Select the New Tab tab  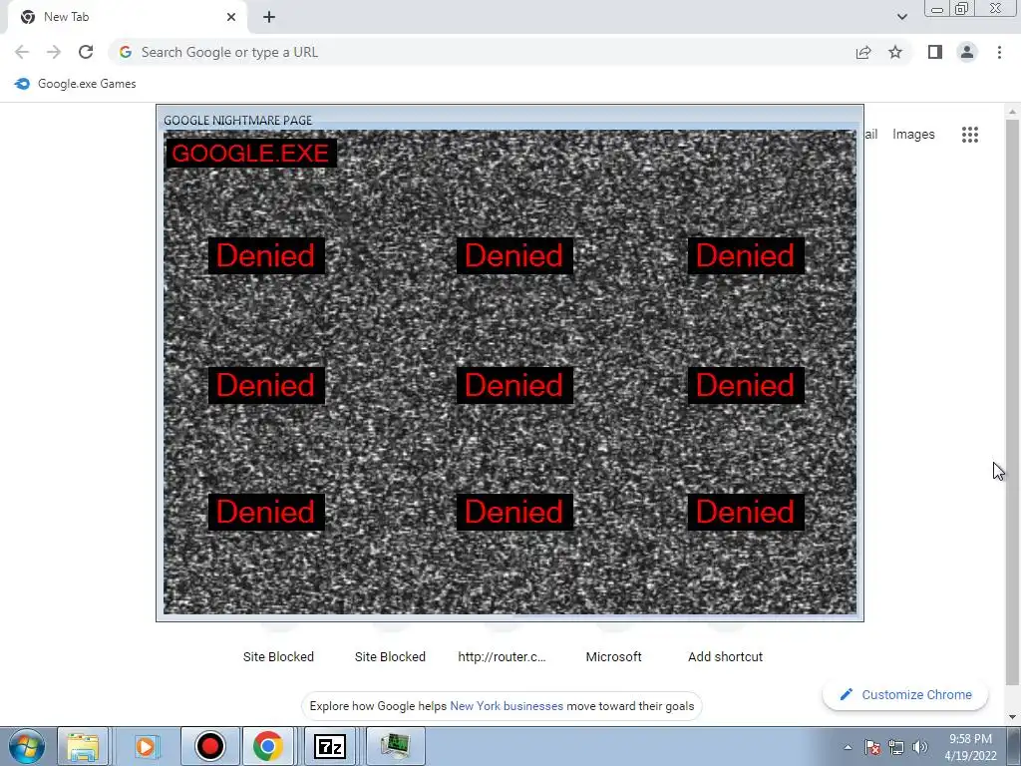(x=127, y=17)
